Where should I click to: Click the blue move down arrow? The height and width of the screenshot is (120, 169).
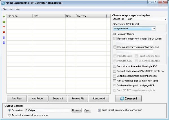(4, 43)
